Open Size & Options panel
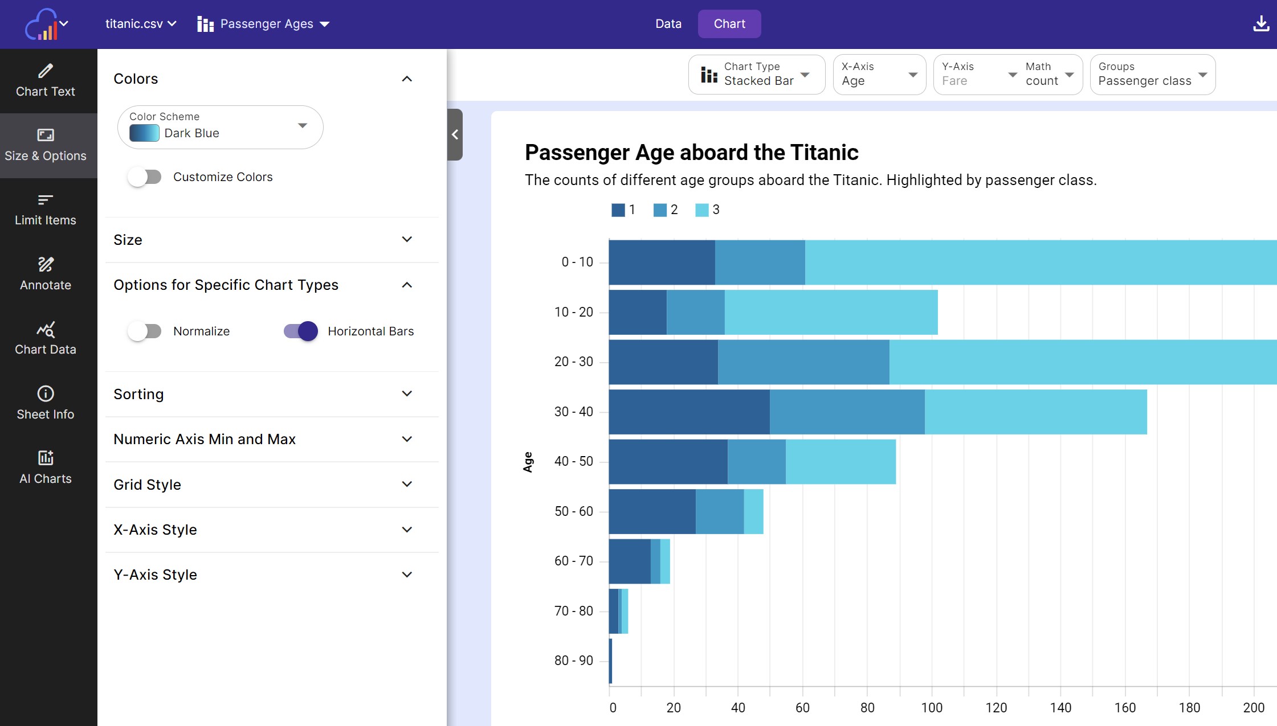Image resolution: width=1277 pixels, height=726 pixels. point(44,145)
